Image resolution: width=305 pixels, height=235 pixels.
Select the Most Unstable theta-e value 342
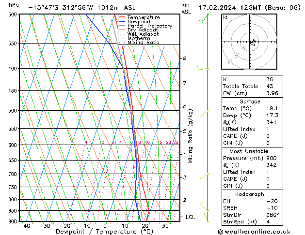click(272, 165)
